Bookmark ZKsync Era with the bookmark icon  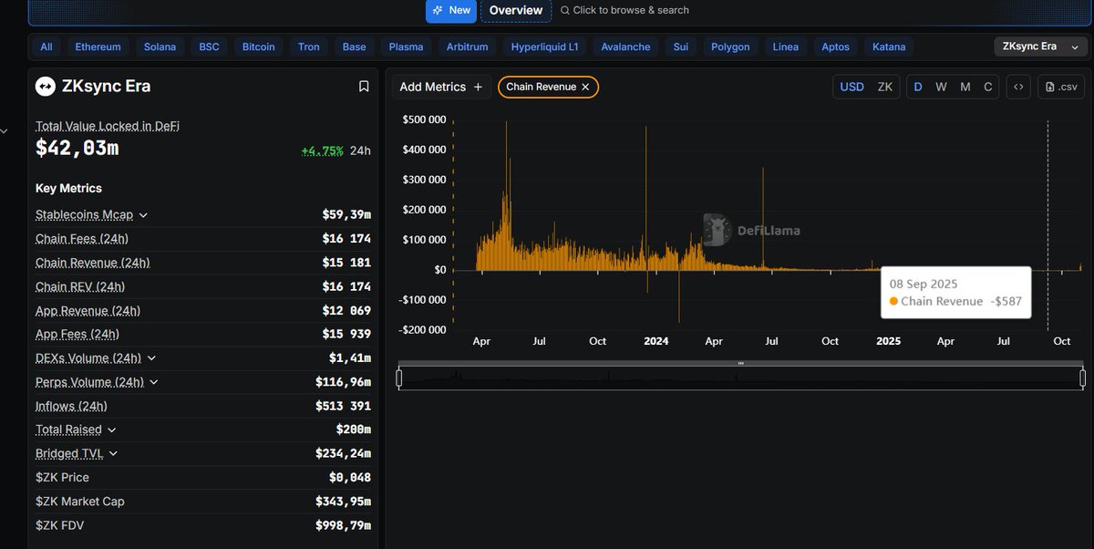click(364, 87)
